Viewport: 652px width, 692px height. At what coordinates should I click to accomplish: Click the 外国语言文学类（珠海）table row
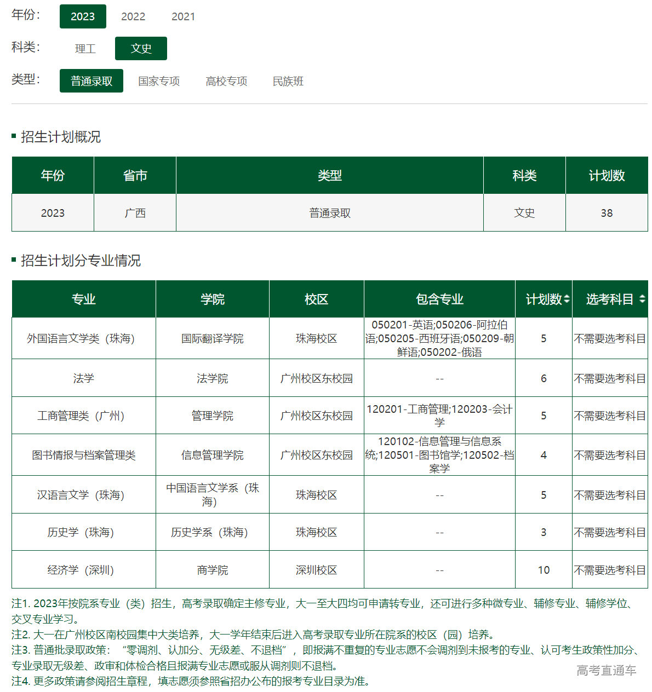[x=83, y=338]
